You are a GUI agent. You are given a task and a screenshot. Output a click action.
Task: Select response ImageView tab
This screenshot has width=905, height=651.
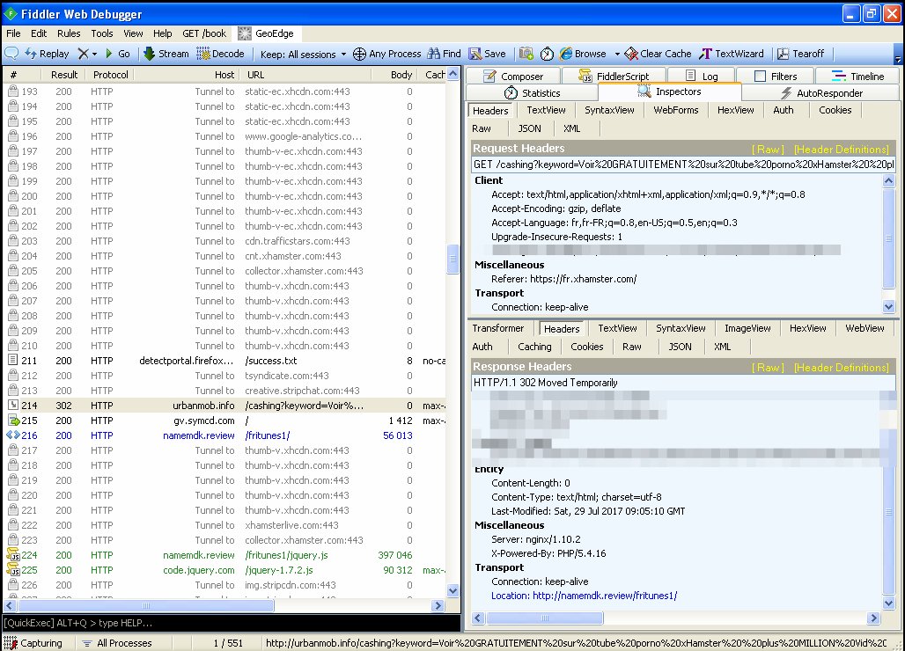pyautogui.click(x=747, y=328)
